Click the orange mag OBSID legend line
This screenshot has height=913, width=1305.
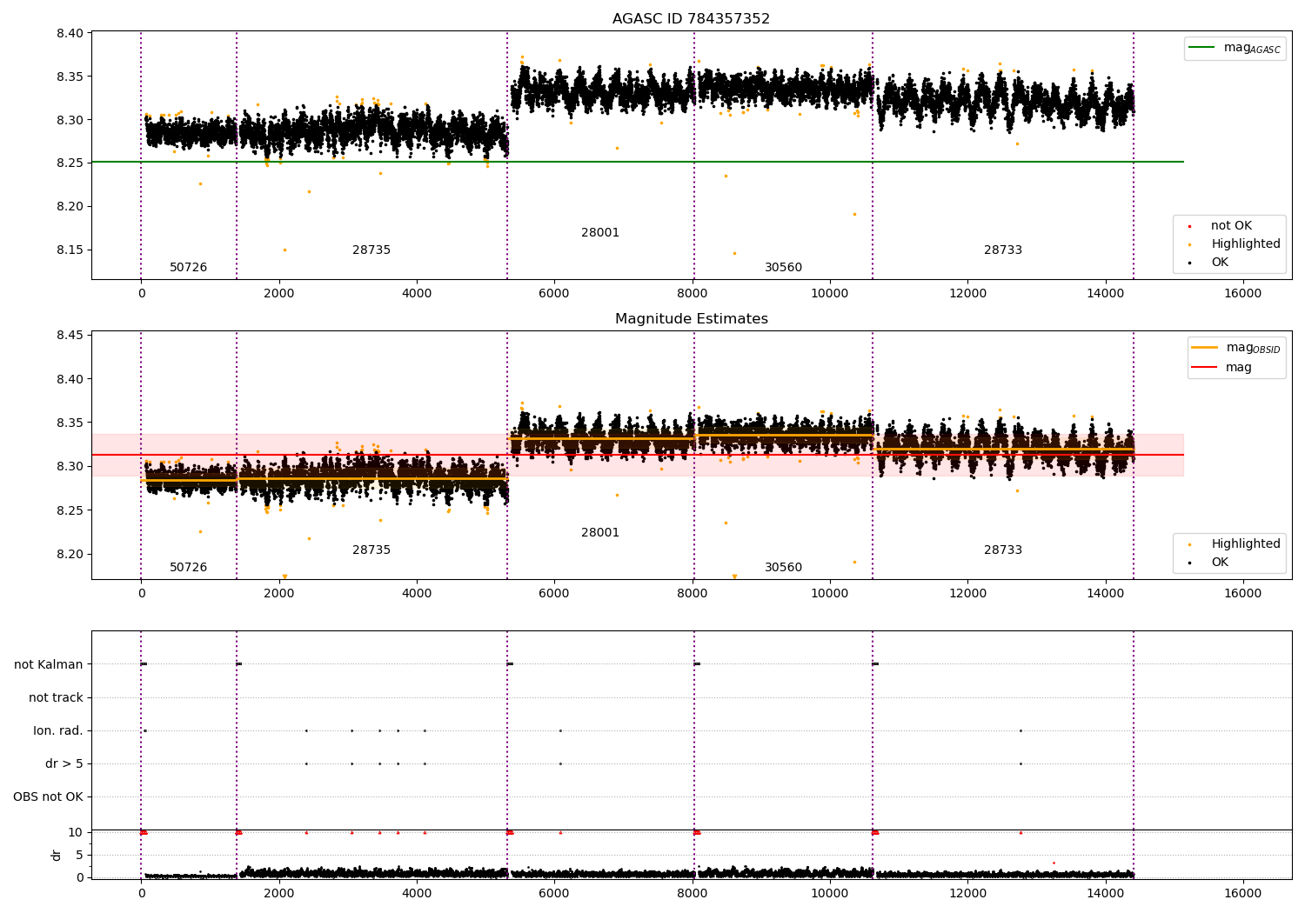1205,347
